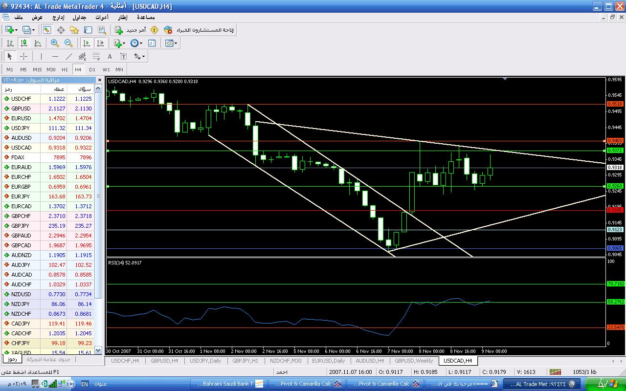The width and height of the screenshot is (626, 391).
Task: Toggle the chart shift button
Action: [100, 43]
